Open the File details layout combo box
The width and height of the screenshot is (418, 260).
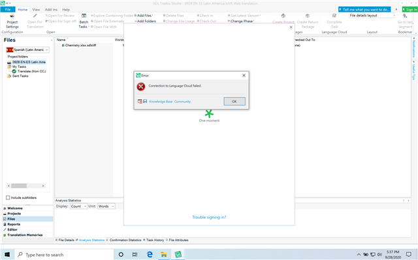(x=372, y=16)
